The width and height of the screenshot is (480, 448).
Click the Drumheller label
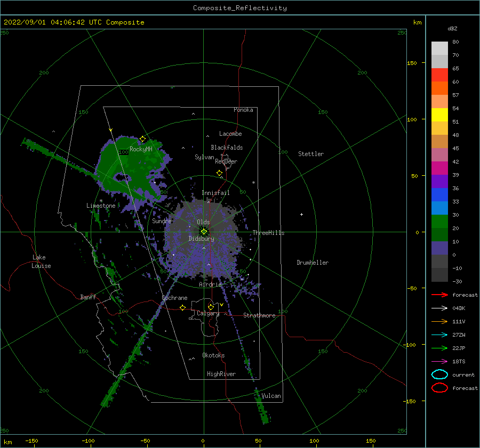coord(313,263)
